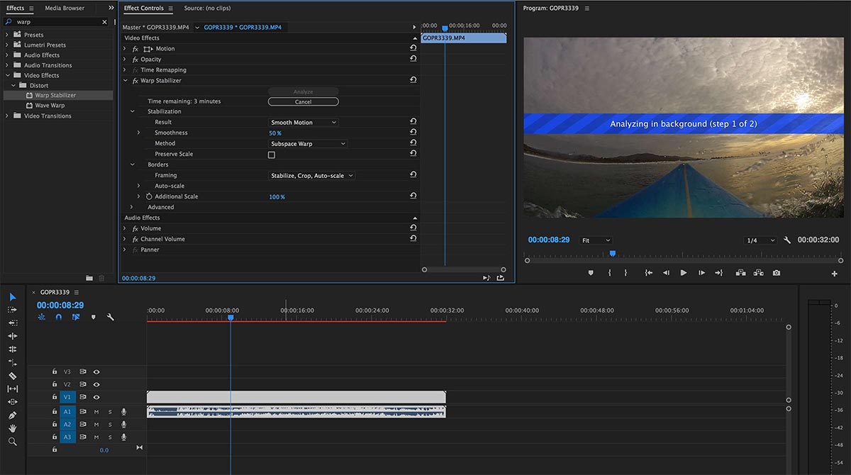Viewport: 851px width, 475px height.
Task: Cancel the Warp Stabilizer analysis
Action: (x=303, y=102)
